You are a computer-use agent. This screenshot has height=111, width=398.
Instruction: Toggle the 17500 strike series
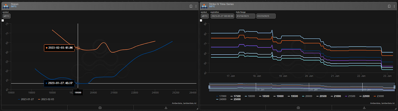236,96
